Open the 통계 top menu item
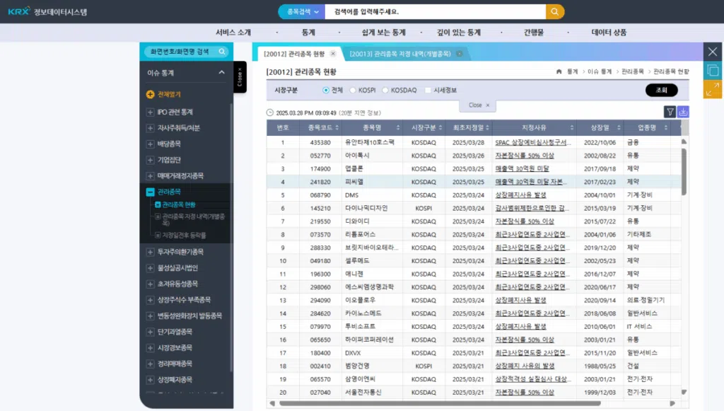 pos(308,33)
